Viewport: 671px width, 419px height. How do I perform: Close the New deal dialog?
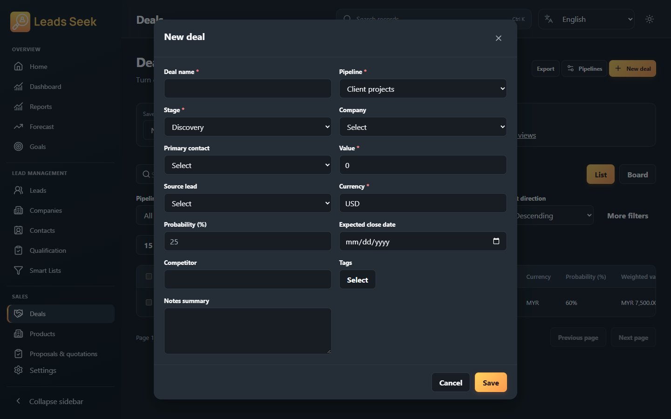click(499, 38)
